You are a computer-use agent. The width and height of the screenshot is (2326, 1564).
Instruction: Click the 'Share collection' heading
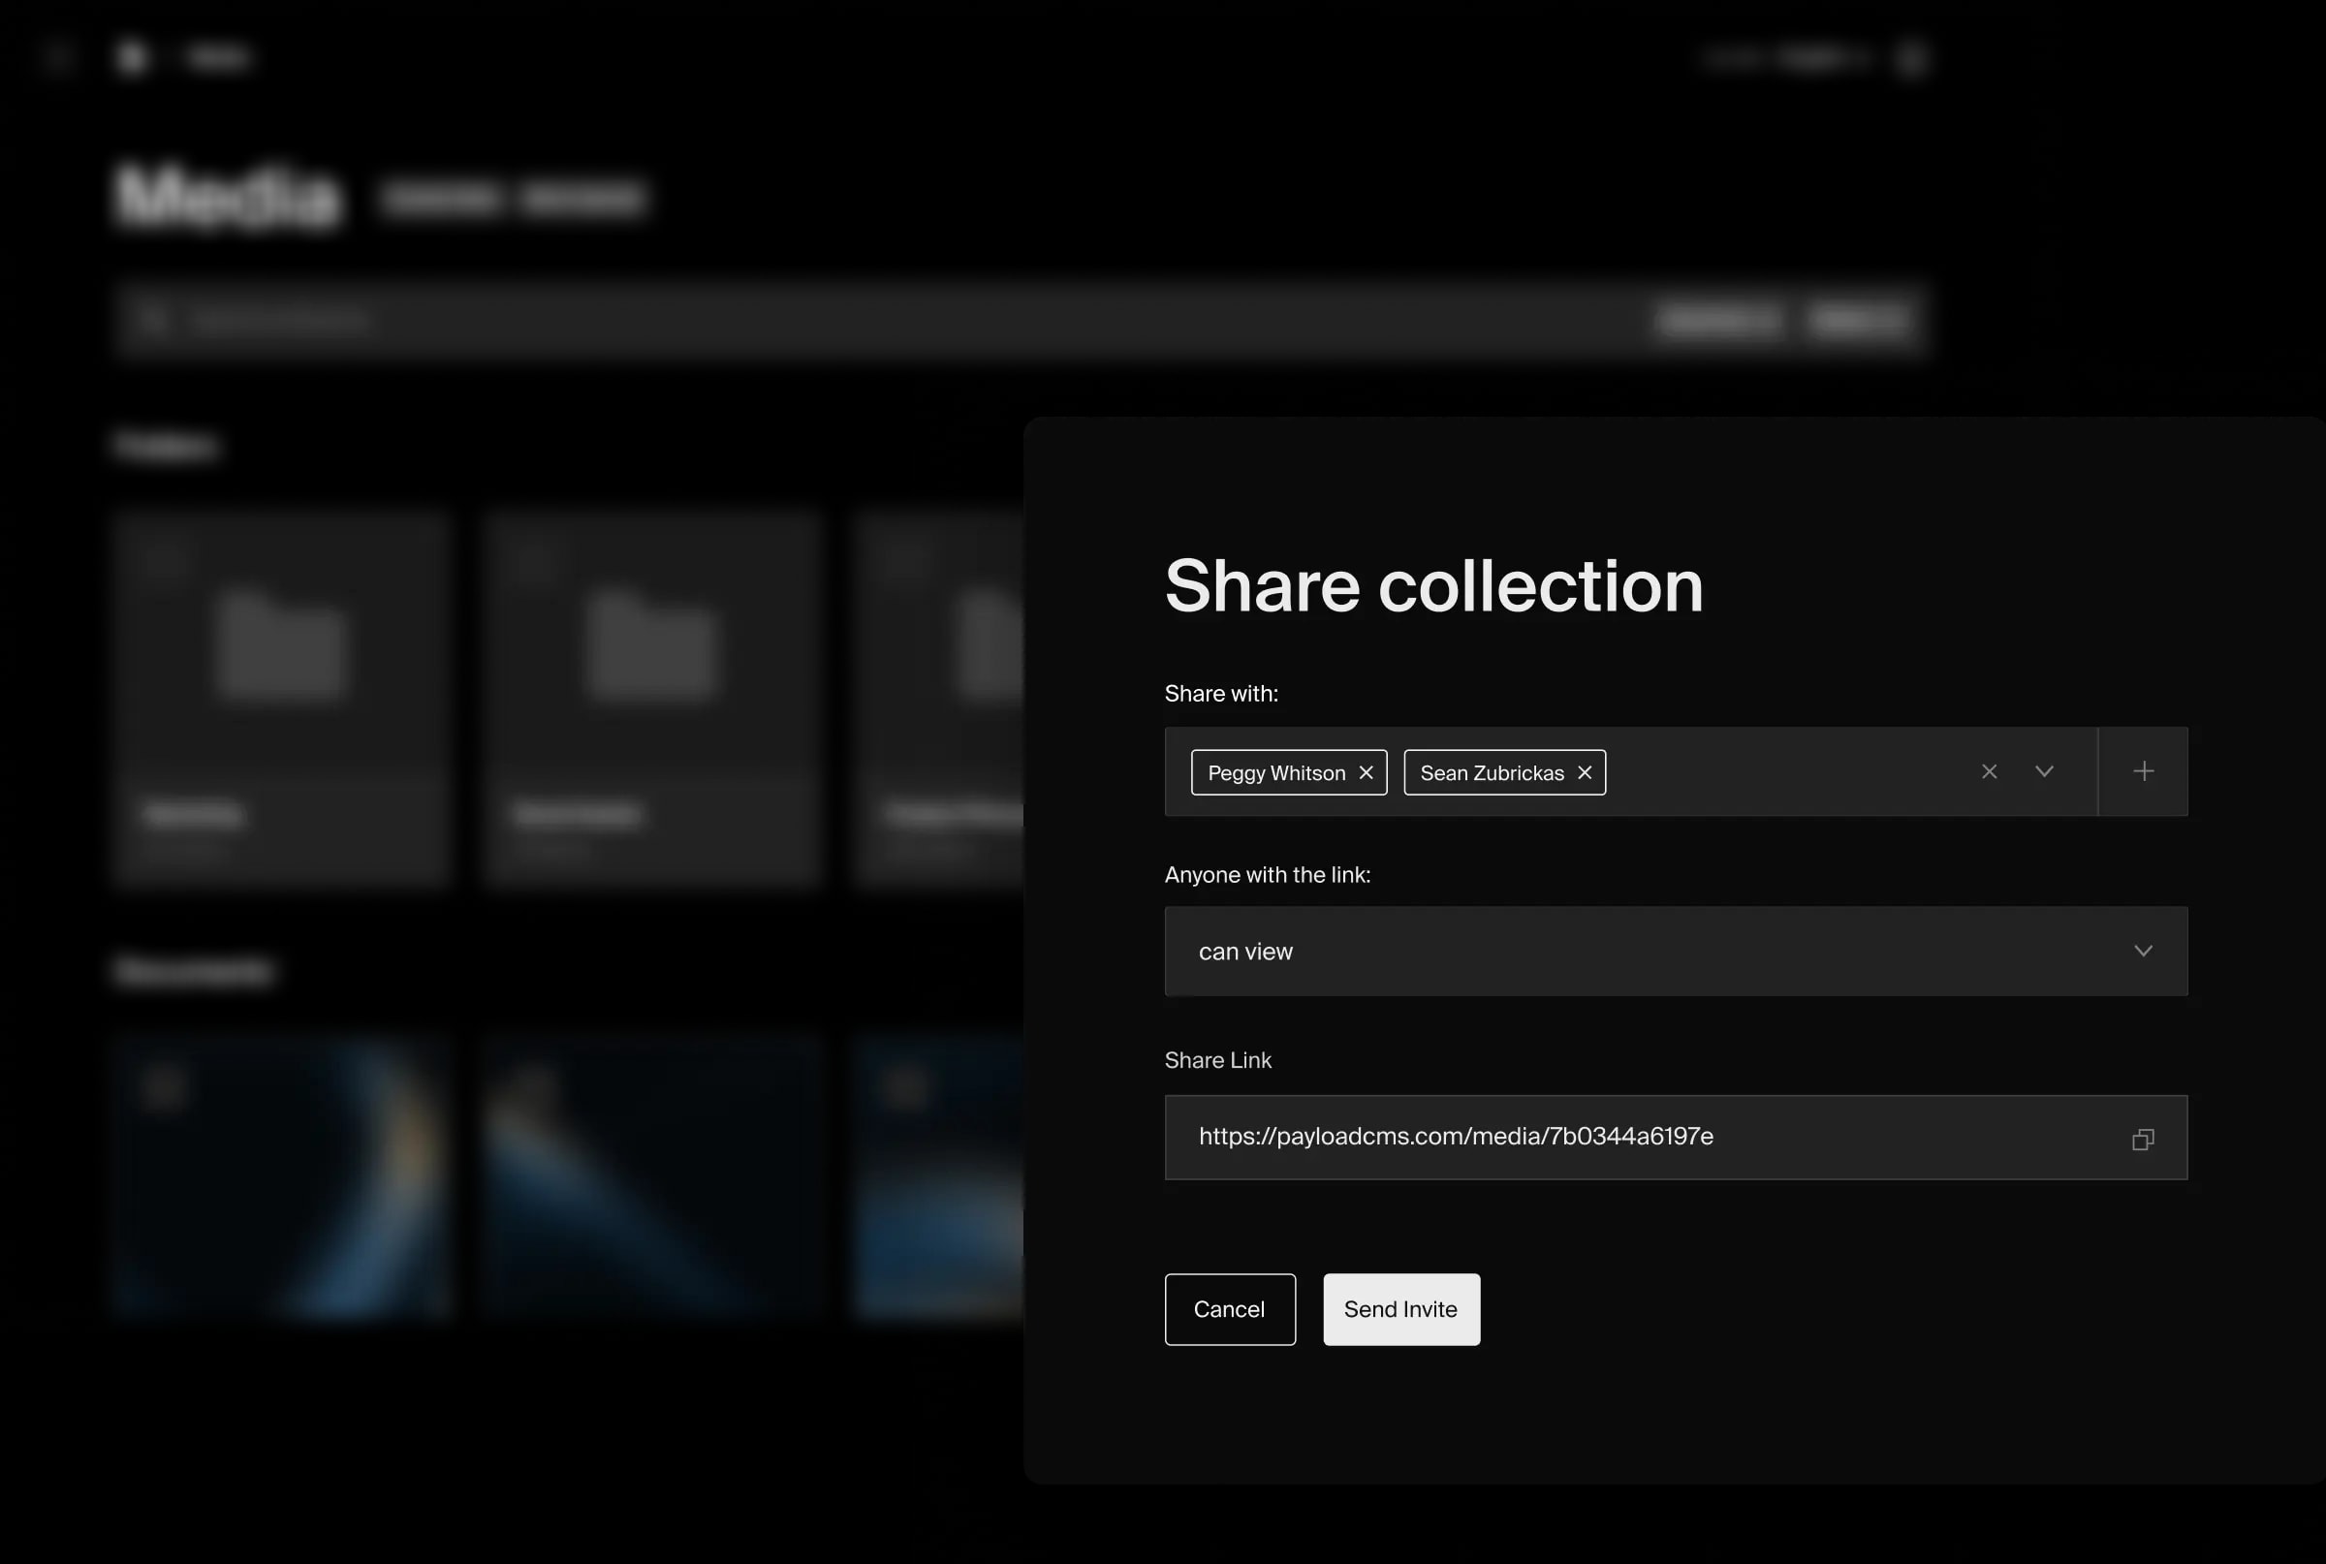[x=1433, y=585]
